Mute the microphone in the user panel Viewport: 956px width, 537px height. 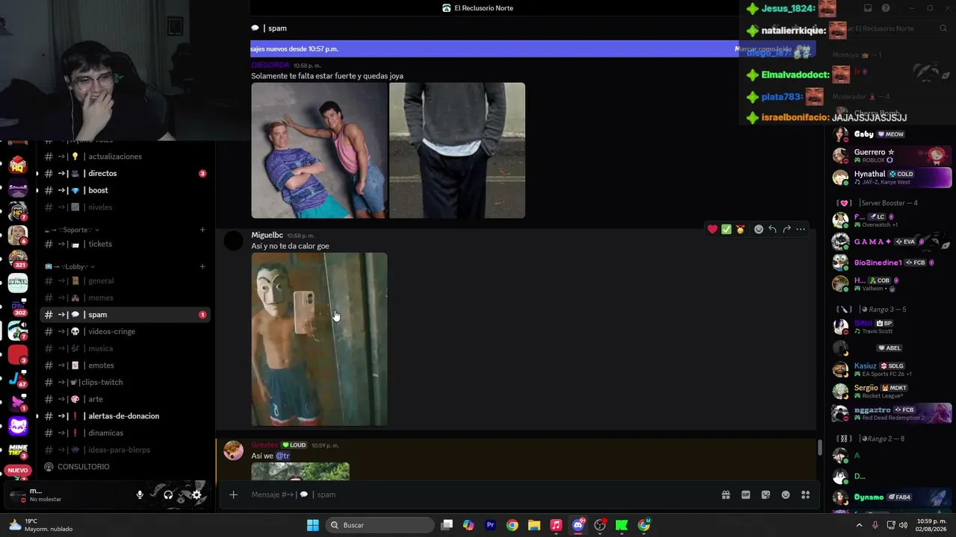[x=140, y=494]
